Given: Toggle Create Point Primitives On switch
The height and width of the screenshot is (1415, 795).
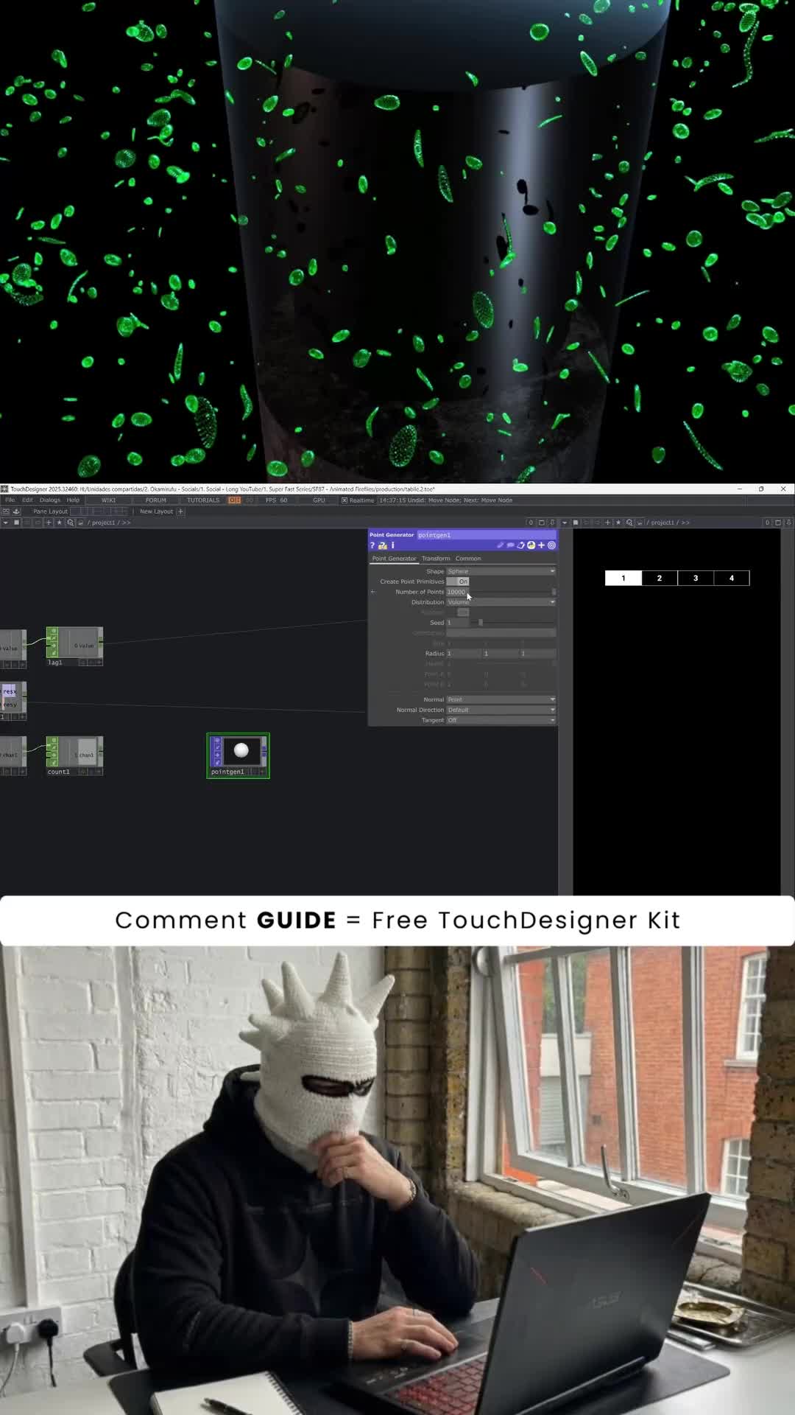Looking at the screenshot, I should click(457, 581).
